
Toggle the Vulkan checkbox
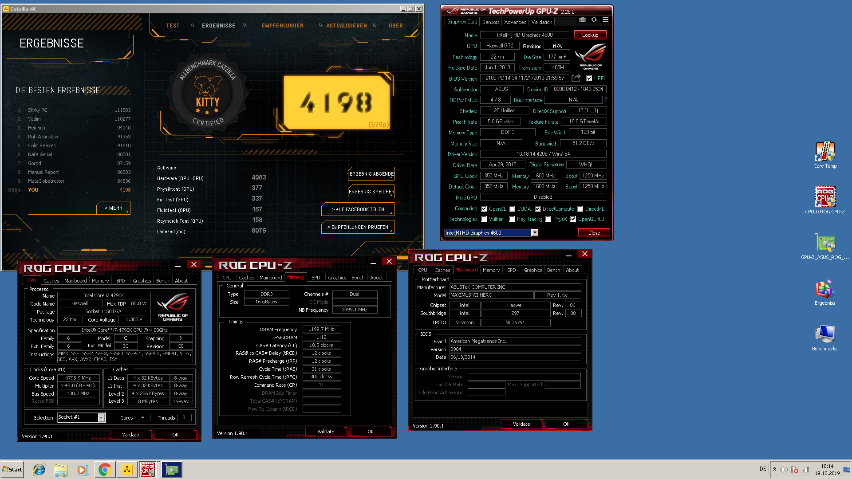484,219
